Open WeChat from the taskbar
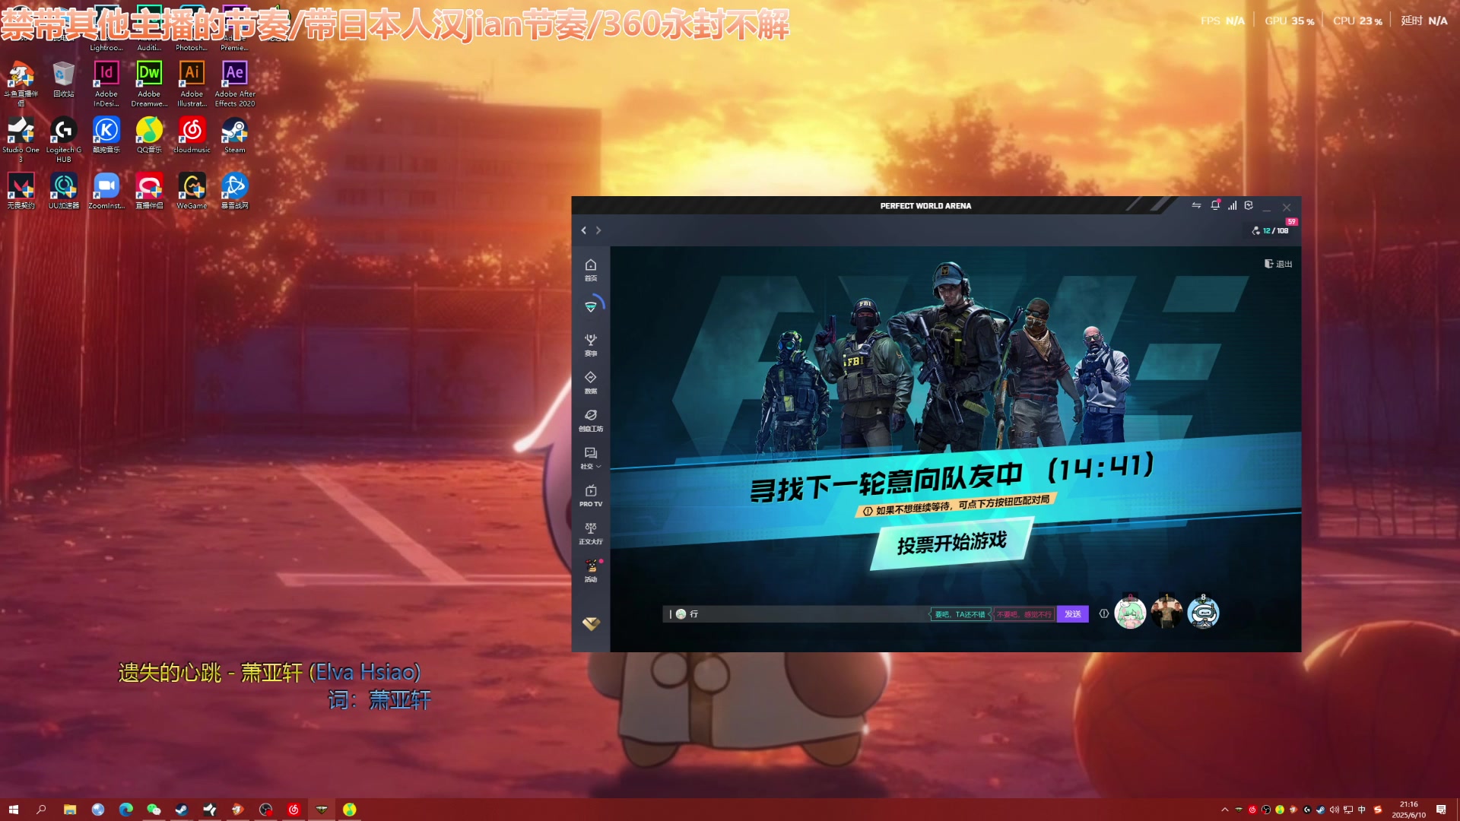The image size is (1460, 821). [x=154, y=810]
